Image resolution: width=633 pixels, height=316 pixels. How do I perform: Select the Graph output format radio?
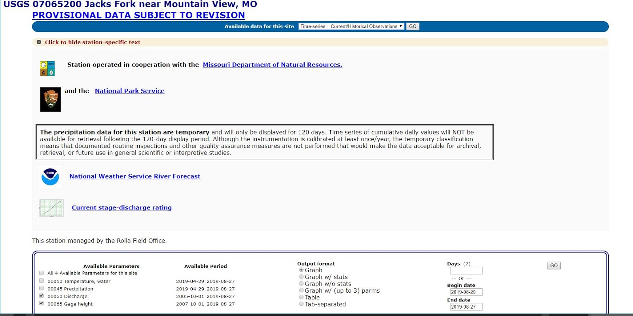pyautogui.click(x=301, y=270)
